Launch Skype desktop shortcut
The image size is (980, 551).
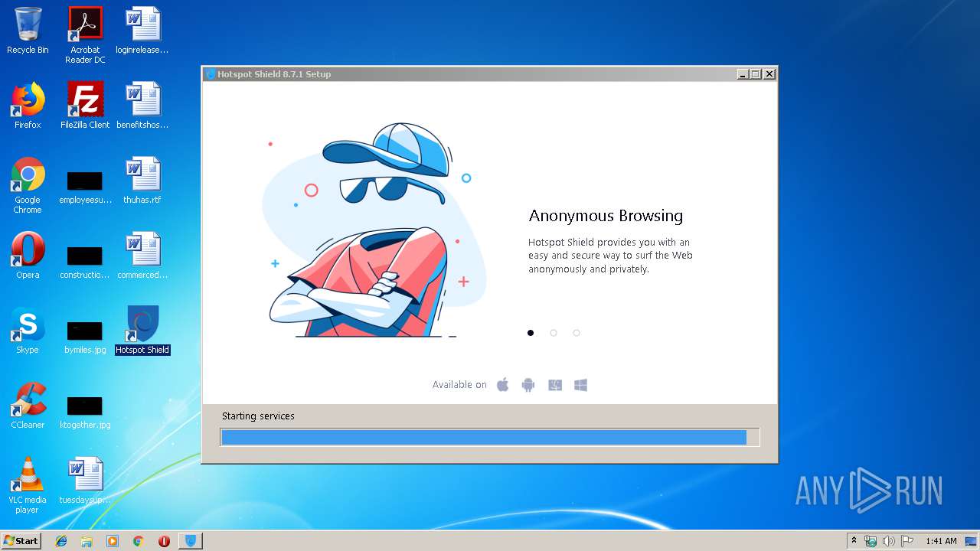tap(28, 331)
